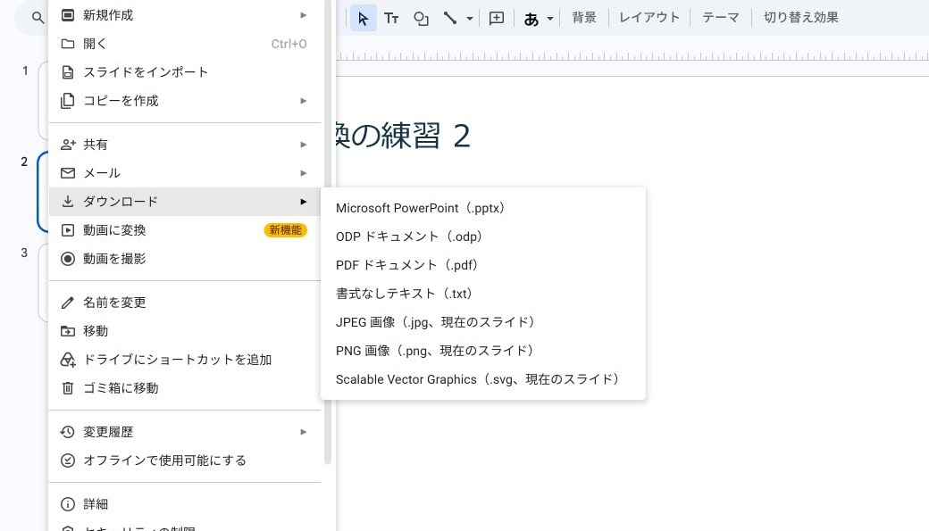
Task: Choose 動画に変換 menu item
Action: [185, 230]
